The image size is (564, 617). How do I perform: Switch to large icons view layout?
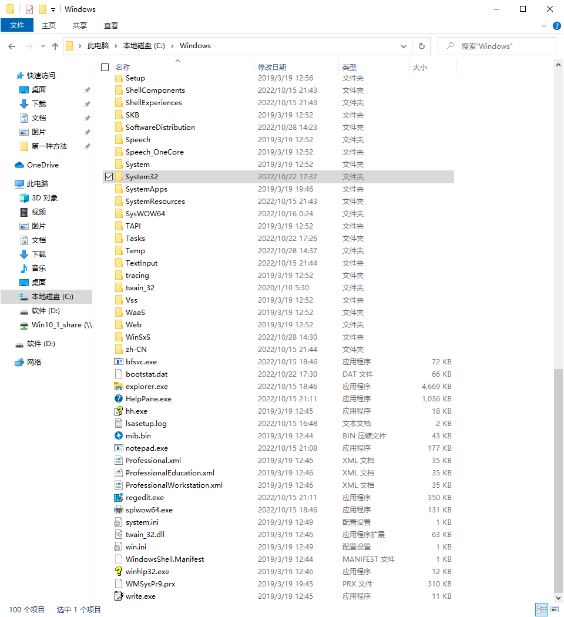555,609
